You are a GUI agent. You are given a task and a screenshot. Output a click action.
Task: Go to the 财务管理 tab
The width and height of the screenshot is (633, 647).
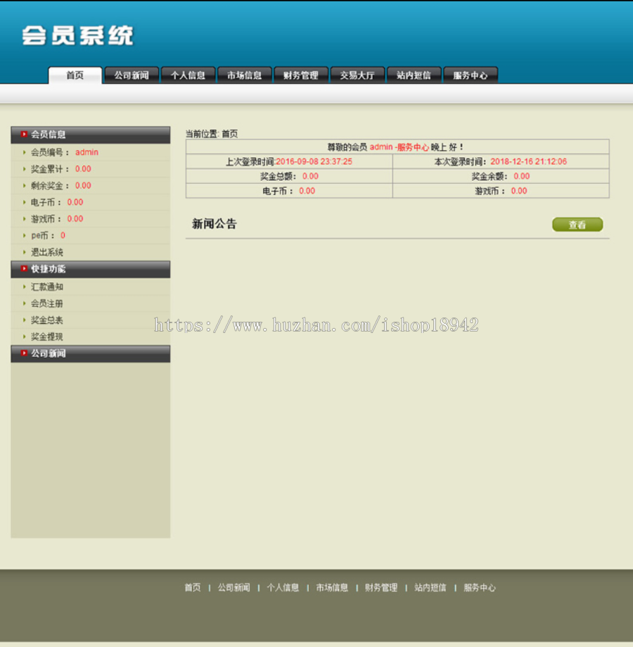coord(301,75)
